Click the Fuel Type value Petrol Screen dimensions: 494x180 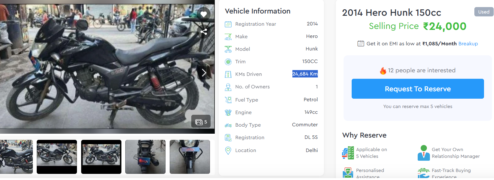[311, 100]
